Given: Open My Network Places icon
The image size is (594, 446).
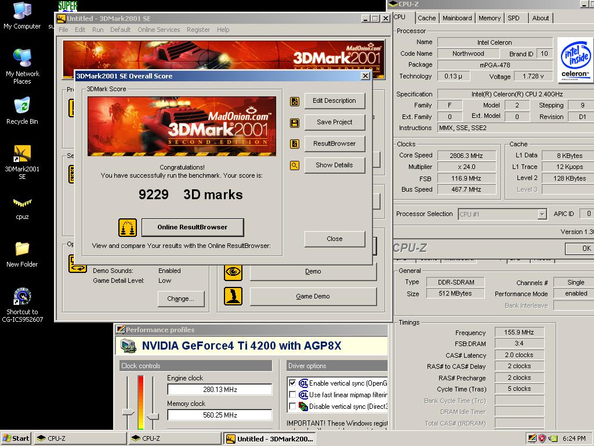Looking at the screenshot, I should [x=22, y=66].
